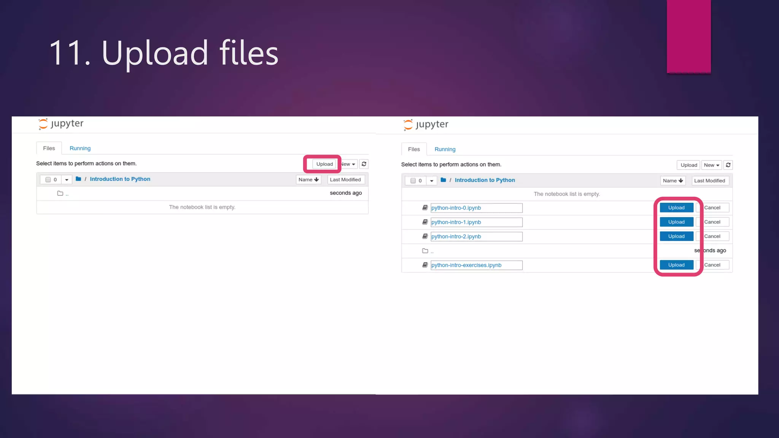The image size is (779, 438).
Task: Click the Jupyter logo in the right screenshot
Action: 426,125
